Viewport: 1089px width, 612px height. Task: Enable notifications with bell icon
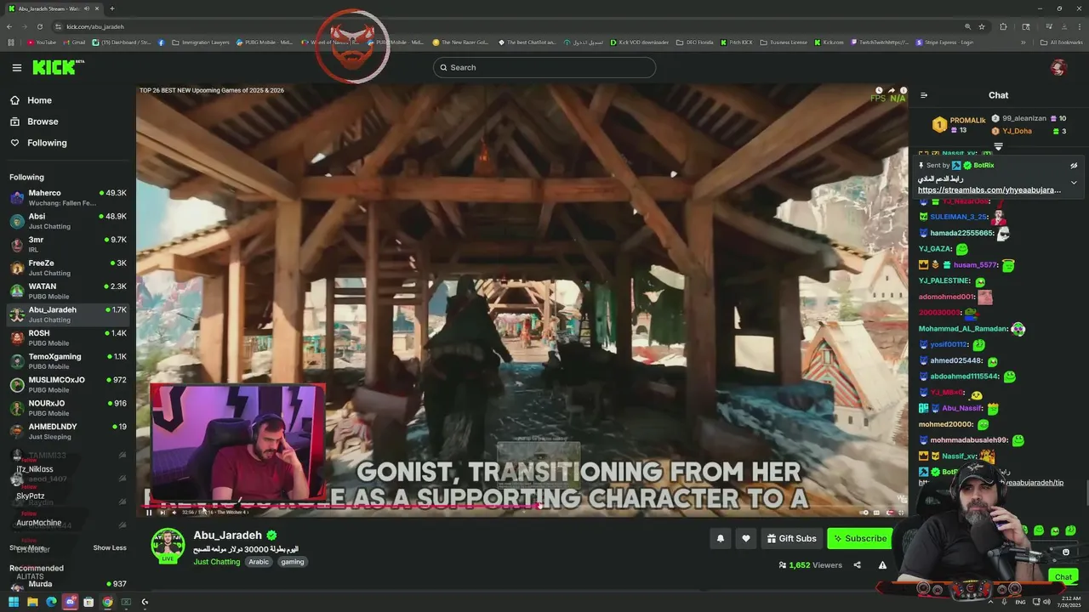(721, 538)
